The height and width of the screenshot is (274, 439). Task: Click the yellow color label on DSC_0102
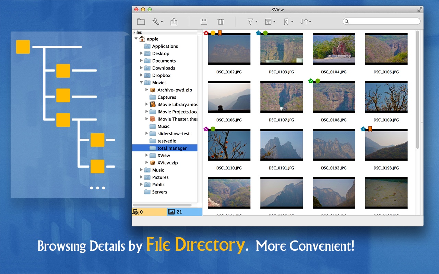tap(213, 33)
